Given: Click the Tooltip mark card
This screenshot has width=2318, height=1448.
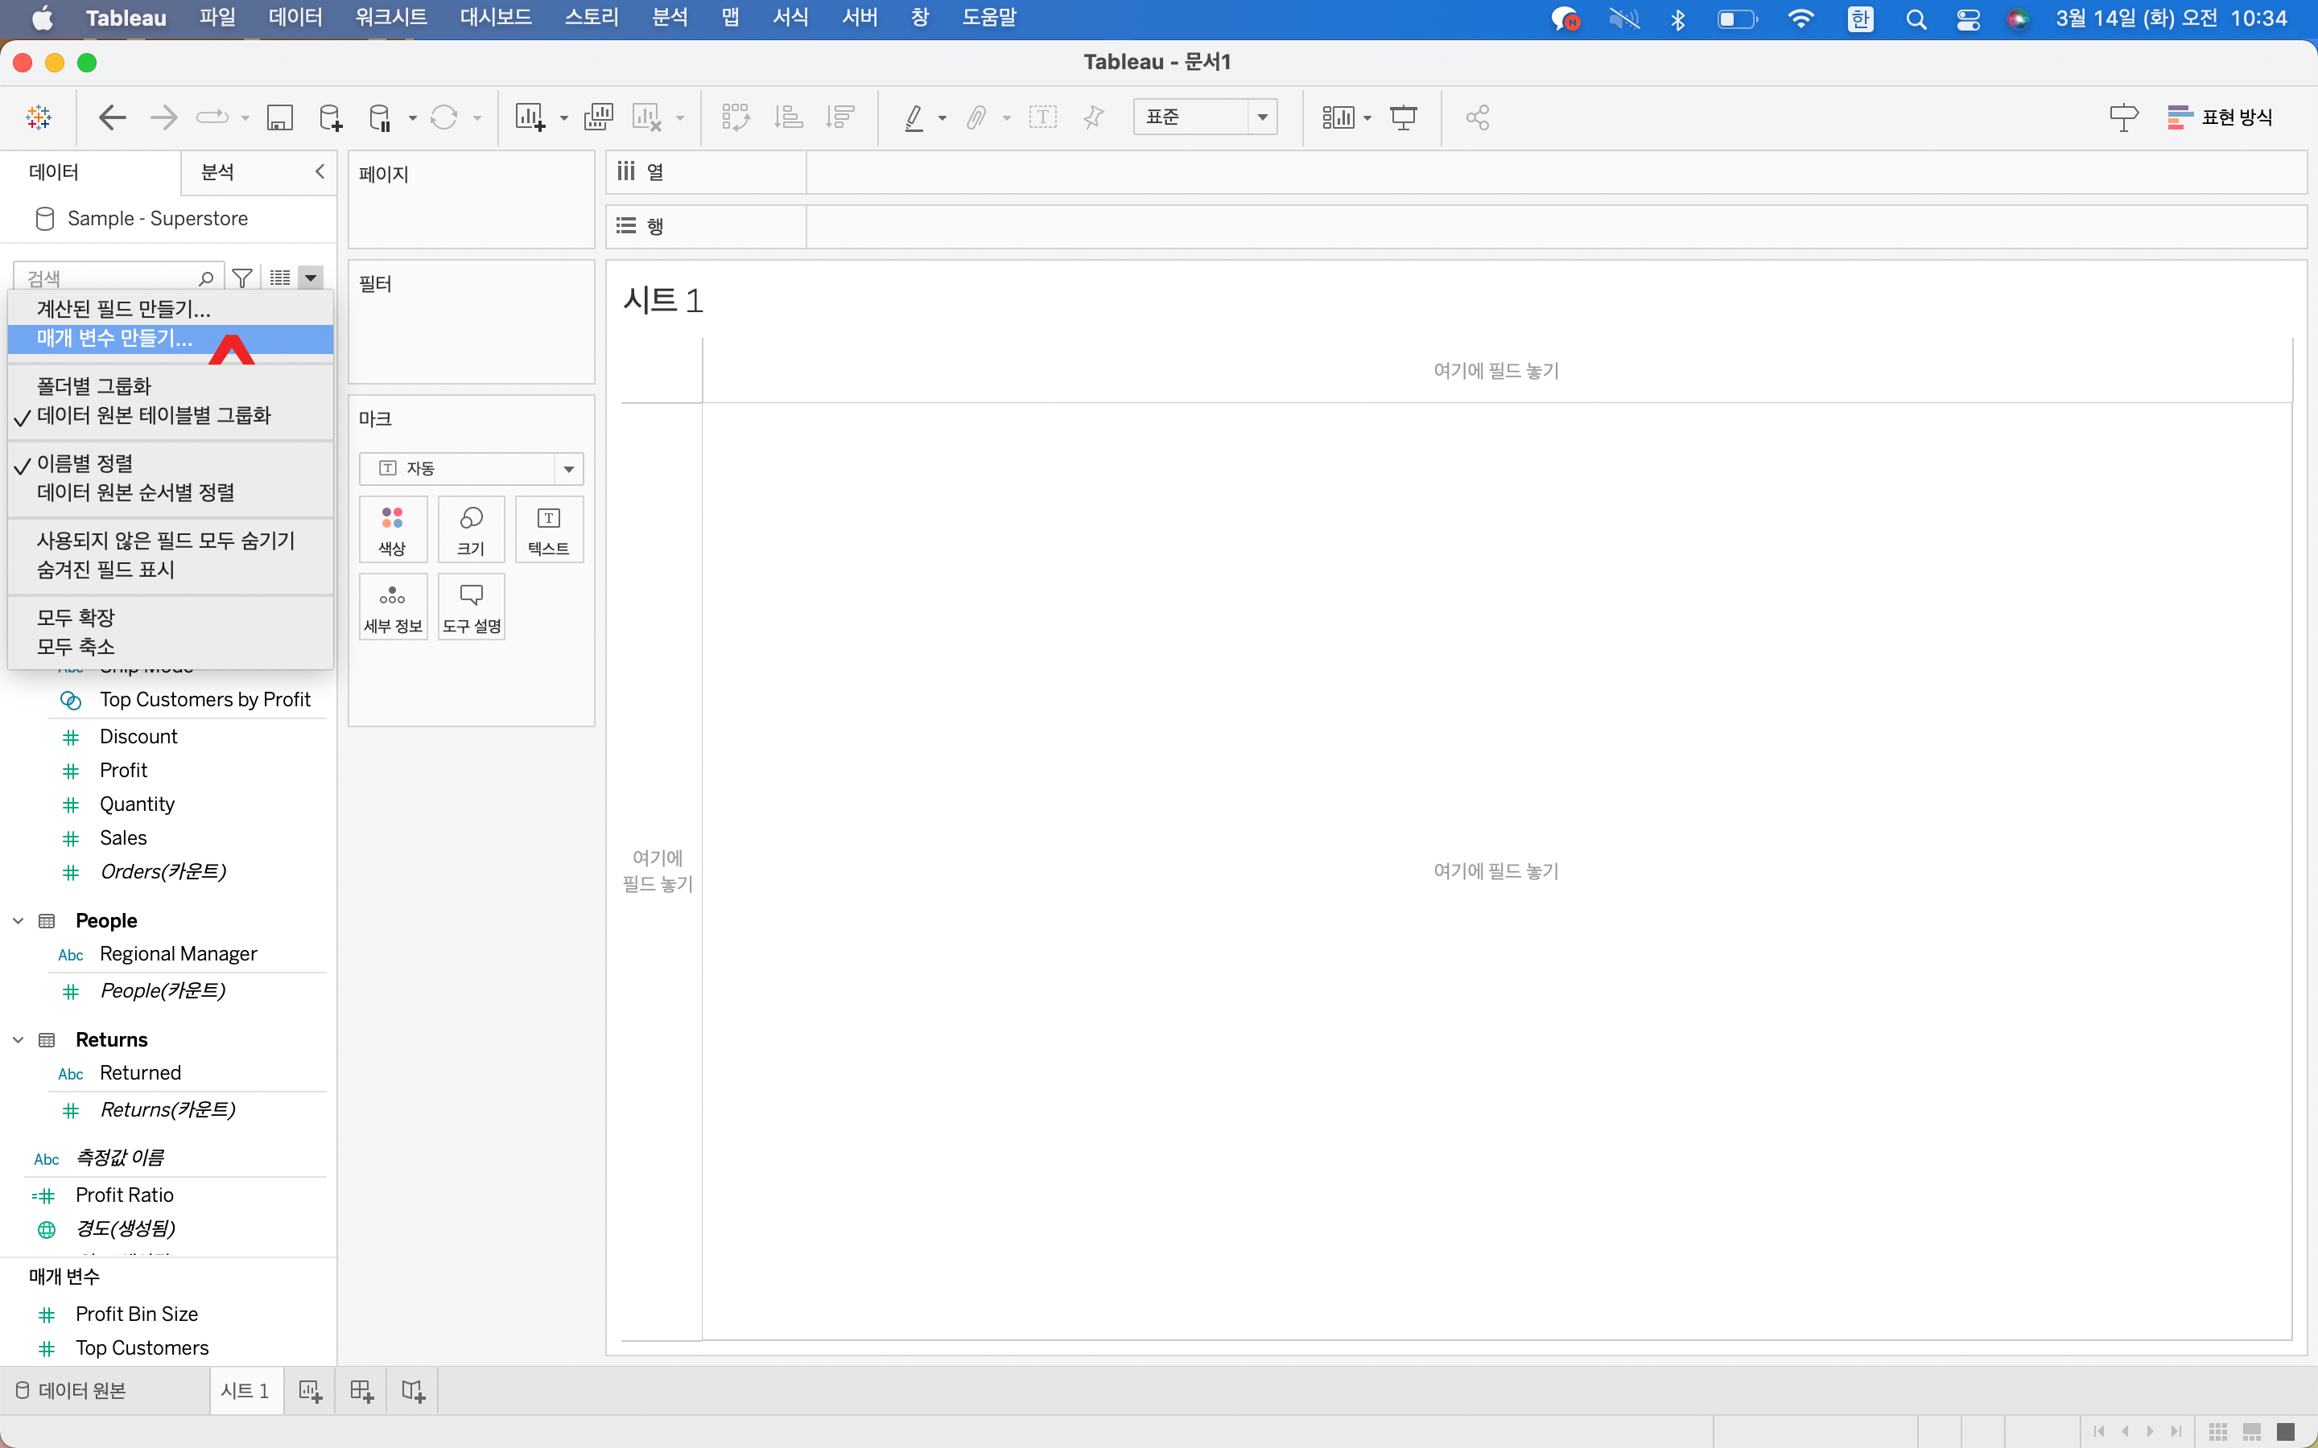Looking at the screenshot, I should coord(470,607).
